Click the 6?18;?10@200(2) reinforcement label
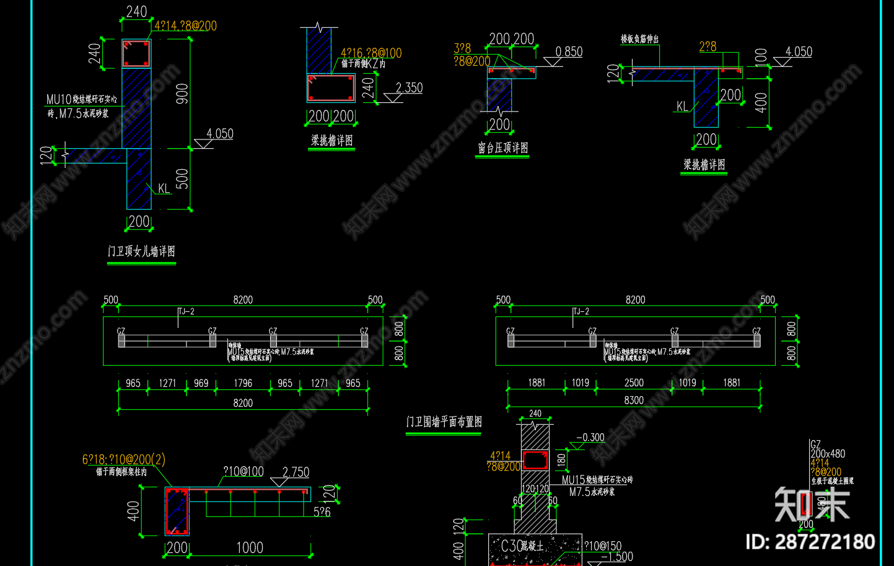This screenshot has height=566, width=894. [x=124, y=459]
